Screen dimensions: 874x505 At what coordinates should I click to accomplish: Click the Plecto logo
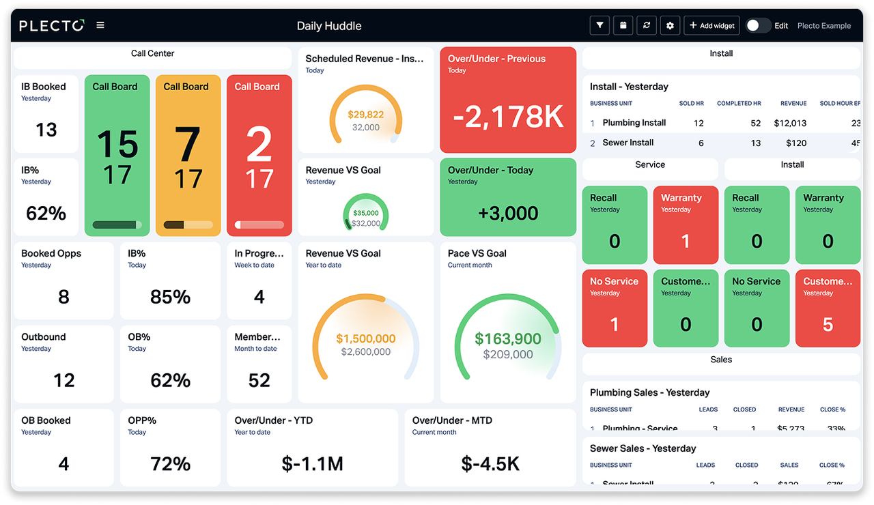pyautogui.click(x=51, y=25)
